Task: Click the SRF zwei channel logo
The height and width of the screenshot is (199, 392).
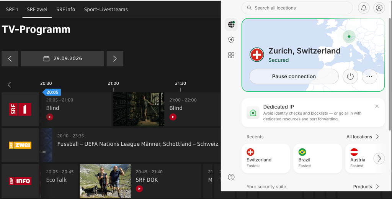Action: click(x=20, y=145)
